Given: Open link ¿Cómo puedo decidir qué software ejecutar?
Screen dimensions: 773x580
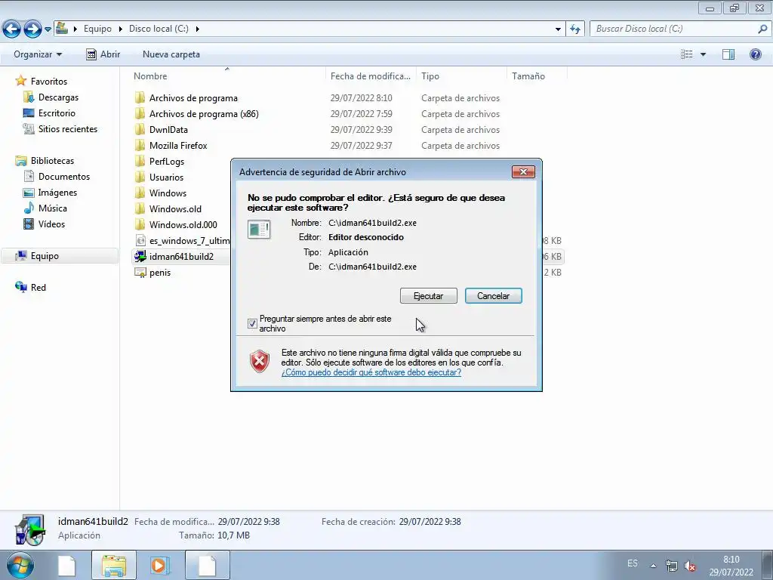Looking at the screenshot, I should (x=371, y=372).
